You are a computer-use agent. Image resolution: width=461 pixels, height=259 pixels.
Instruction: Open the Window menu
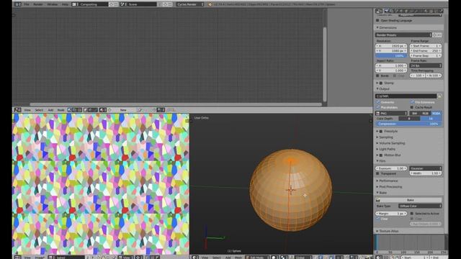pos(53,4)
